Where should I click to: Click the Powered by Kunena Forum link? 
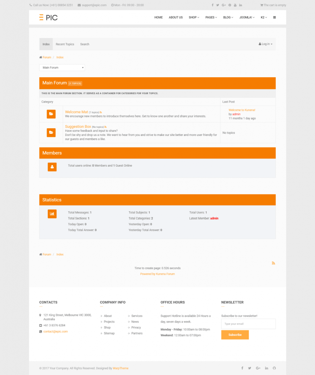pos(157,274)
